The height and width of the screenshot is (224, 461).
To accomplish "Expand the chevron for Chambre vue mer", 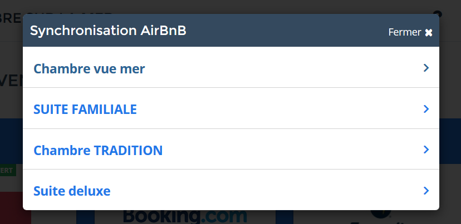I will (426, 68).
